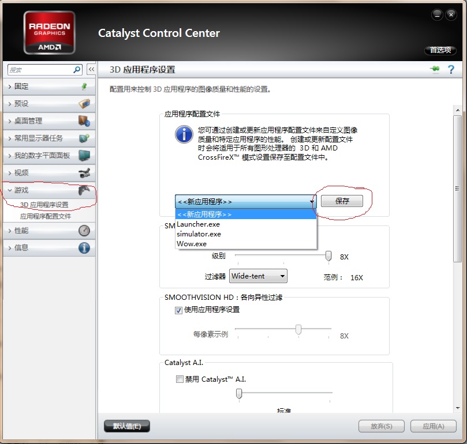Open the 首选项 preferences button
Viewport: 467px width, 444px height.
coord(440,50)
